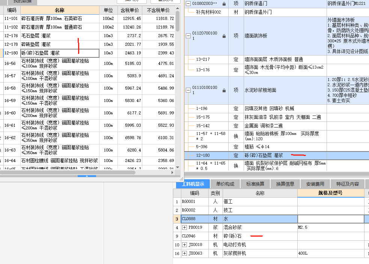
Task: Click down arrow of quota list scrollbar
Action: (x=178, y=167)
